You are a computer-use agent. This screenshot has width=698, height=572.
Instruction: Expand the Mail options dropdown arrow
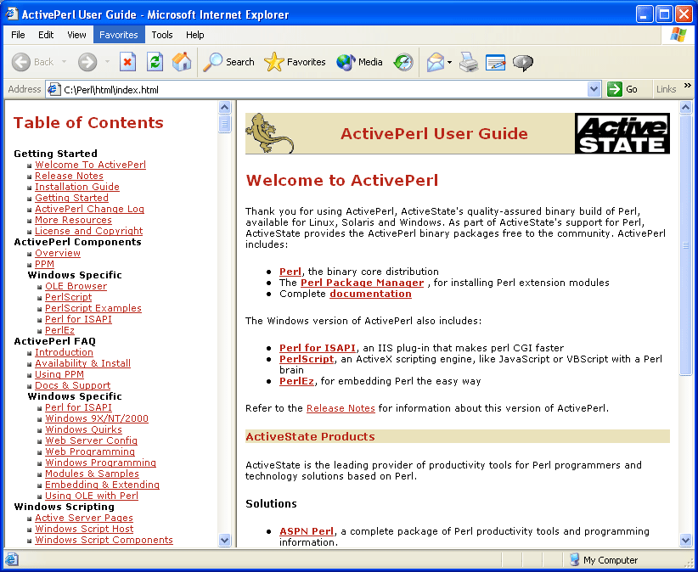[x=449, y=62]
